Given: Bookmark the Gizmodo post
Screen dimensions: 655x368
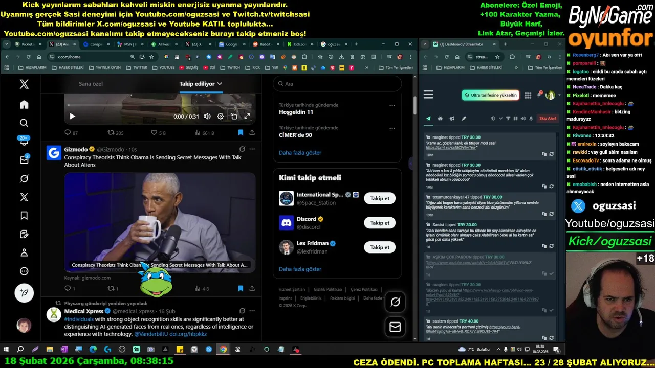Looking at the screenshot, I should (241, 288).
